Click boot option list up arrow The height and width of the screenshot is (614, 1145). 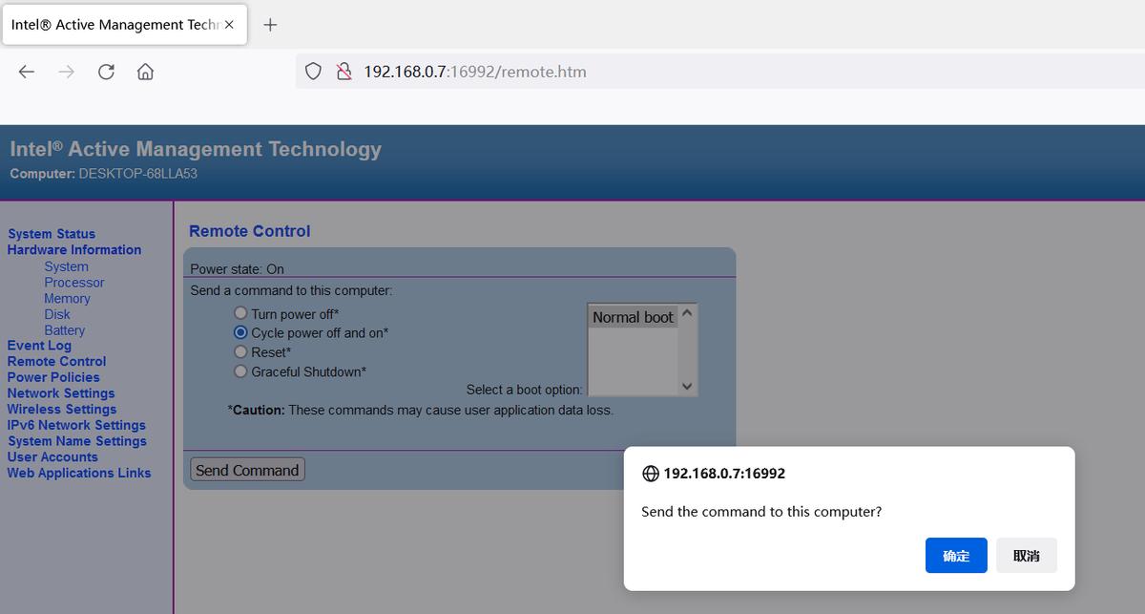coord(687,313)
